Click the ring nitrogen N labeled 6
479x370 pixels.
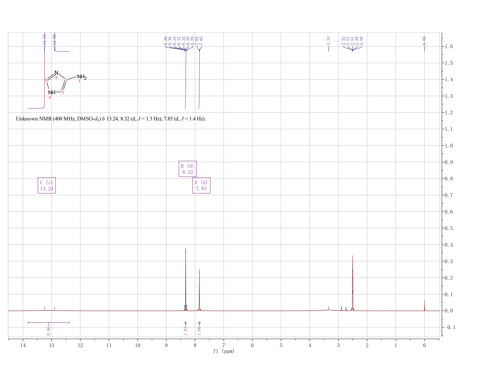pyautogui.click(x=56, y=73)
